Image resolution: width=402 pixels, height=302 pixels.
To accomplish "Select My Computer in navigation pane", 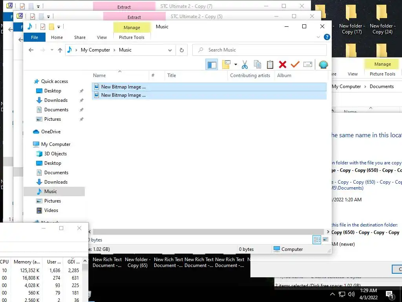I will point(56,144).
